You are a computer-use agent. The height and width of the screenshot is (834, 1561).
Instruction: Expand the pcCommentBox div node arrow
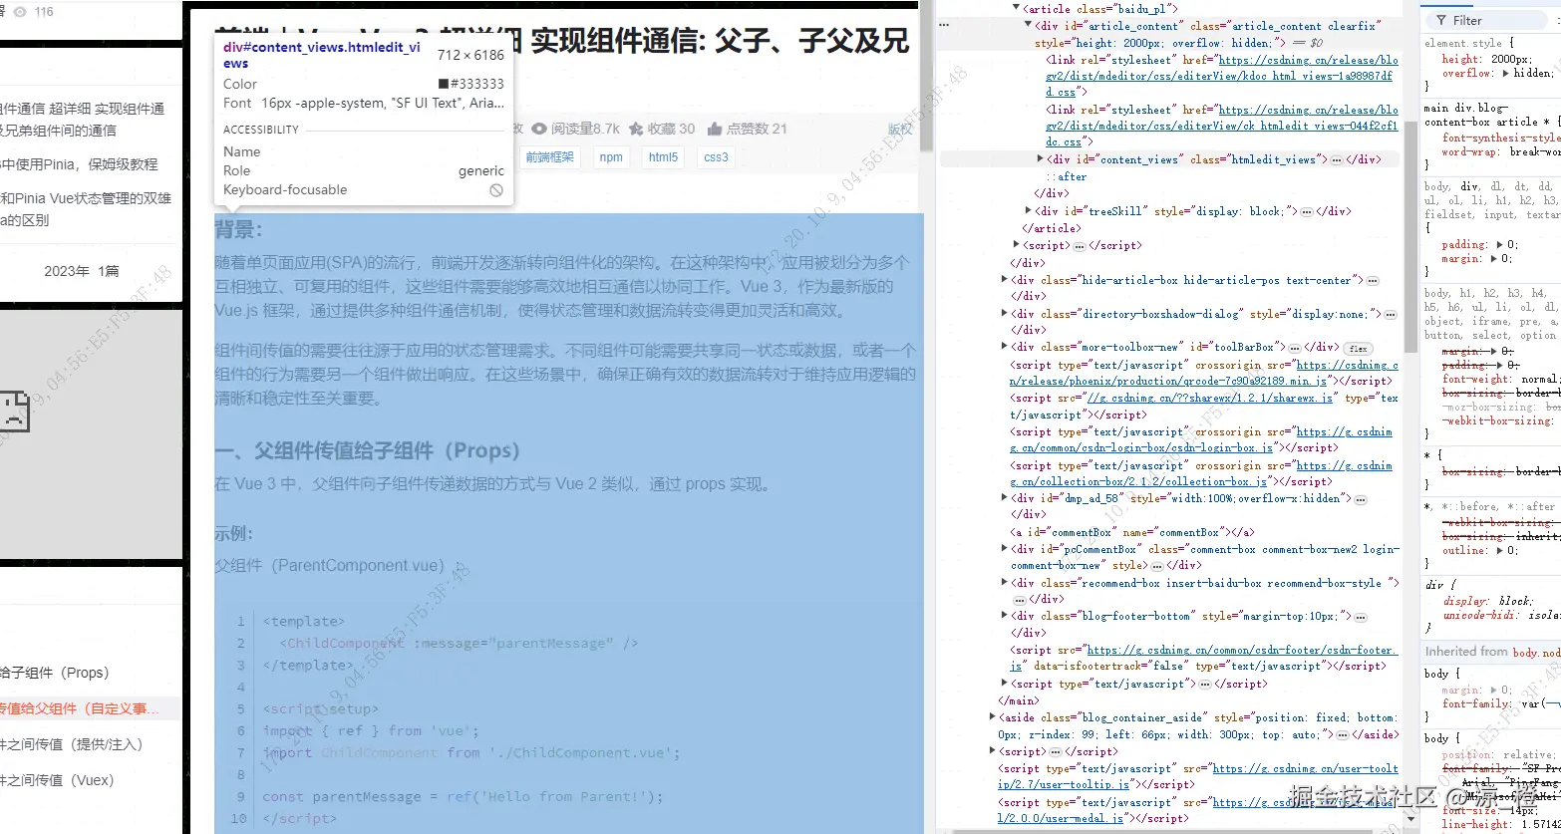tap(1005, 549)
